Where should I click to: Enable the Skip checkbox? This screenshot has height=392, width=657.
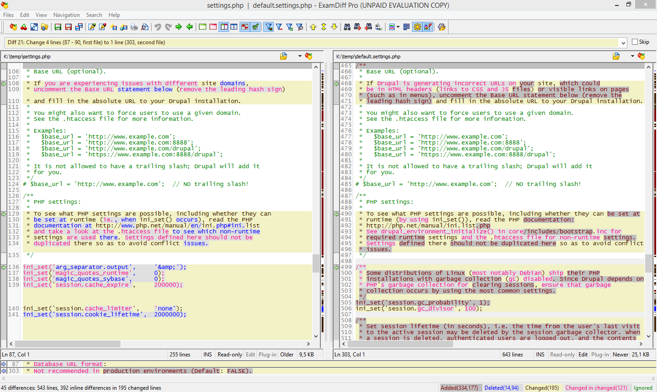pyautogui.click(x=635, y=42)
